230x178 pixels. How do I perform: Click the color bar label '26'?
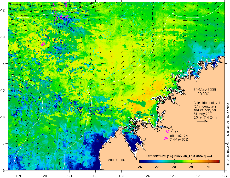[x=140, y=167]
